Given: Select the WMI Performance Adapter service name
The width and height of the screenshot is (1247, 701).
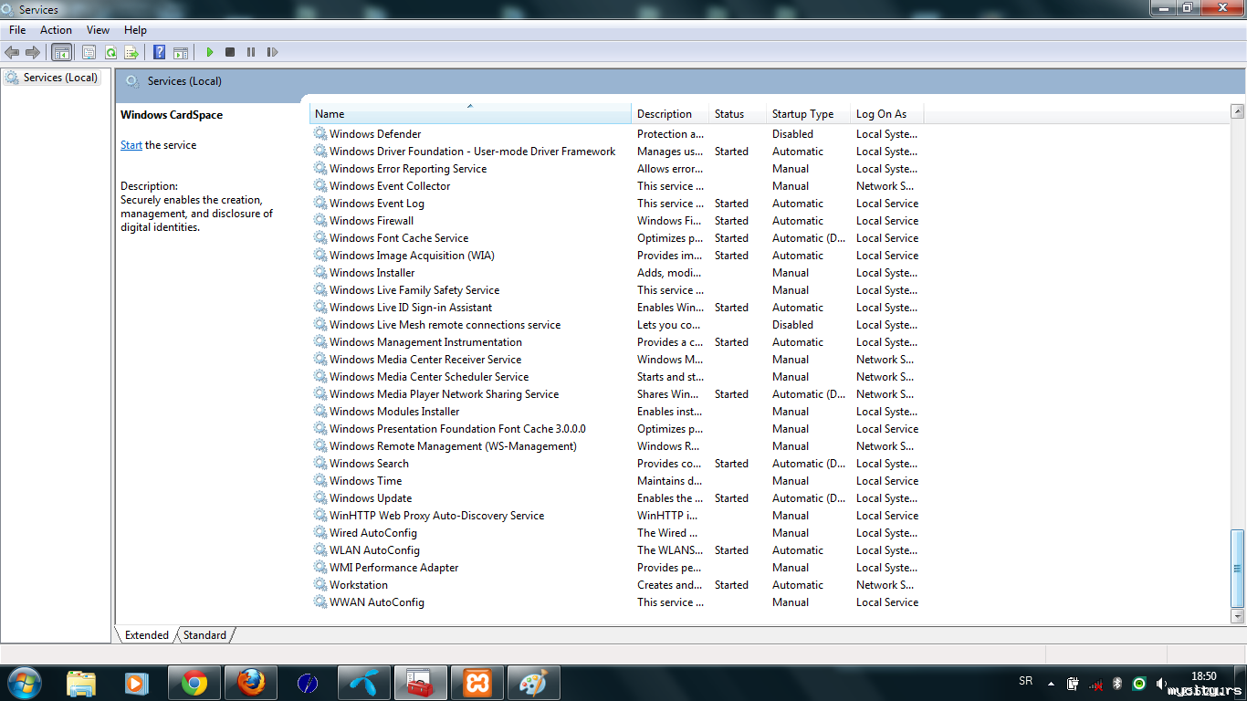Looking at the screenshot, I should click(x=393, y=568).
